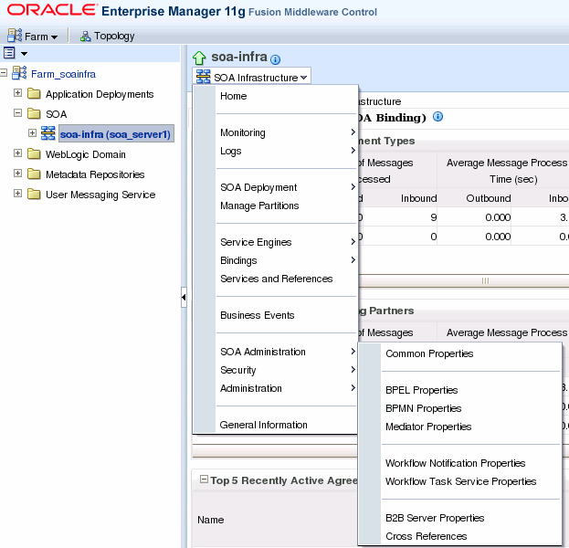569x548 pixels.
Task: Click the User Messaging Service folder icon
Action: (x=34, y=194)
